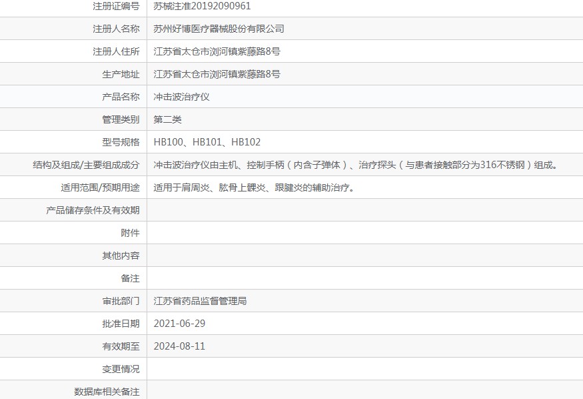583x399 pixels.
Task: Click the registration number 苏械注准20192090961
Action: pos(202,6)
